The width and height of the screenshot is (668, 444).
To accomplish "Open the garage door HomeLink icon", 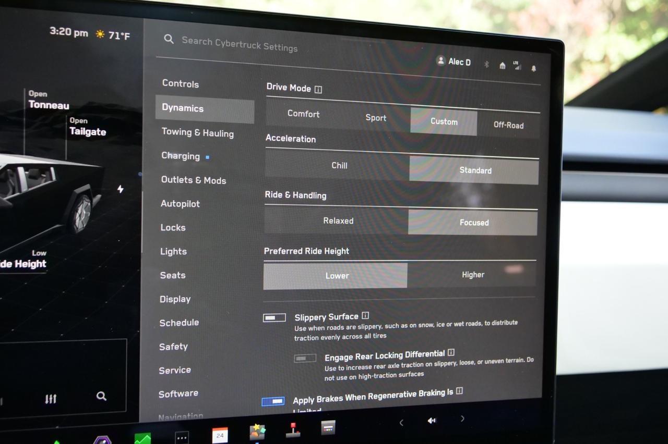I will (502, 65).
